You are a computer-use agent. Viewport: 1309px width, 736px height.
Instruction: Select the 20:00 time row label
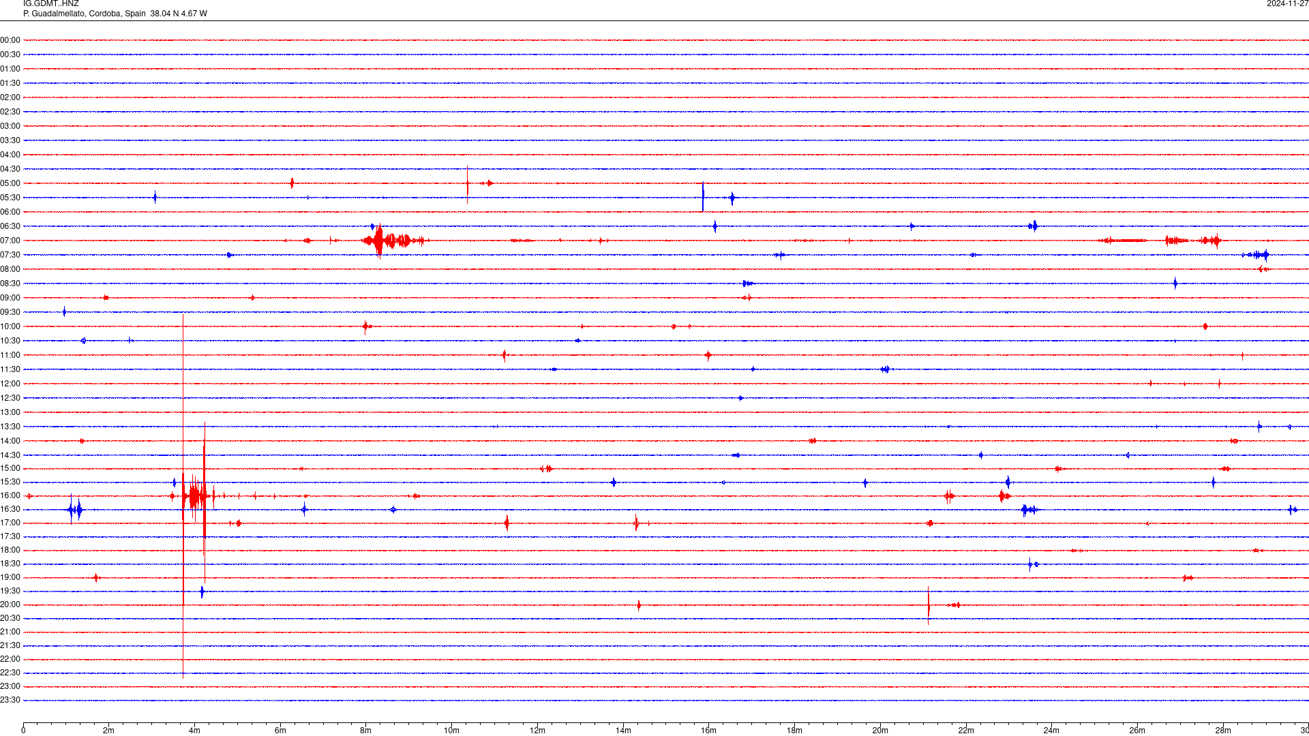click(10, 604)
